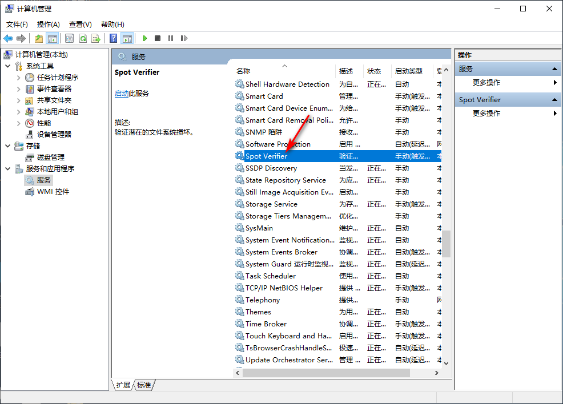Collapse the 系统工具 tree node
This screenshot has height=404, width=563.
[x=8, y=66]
